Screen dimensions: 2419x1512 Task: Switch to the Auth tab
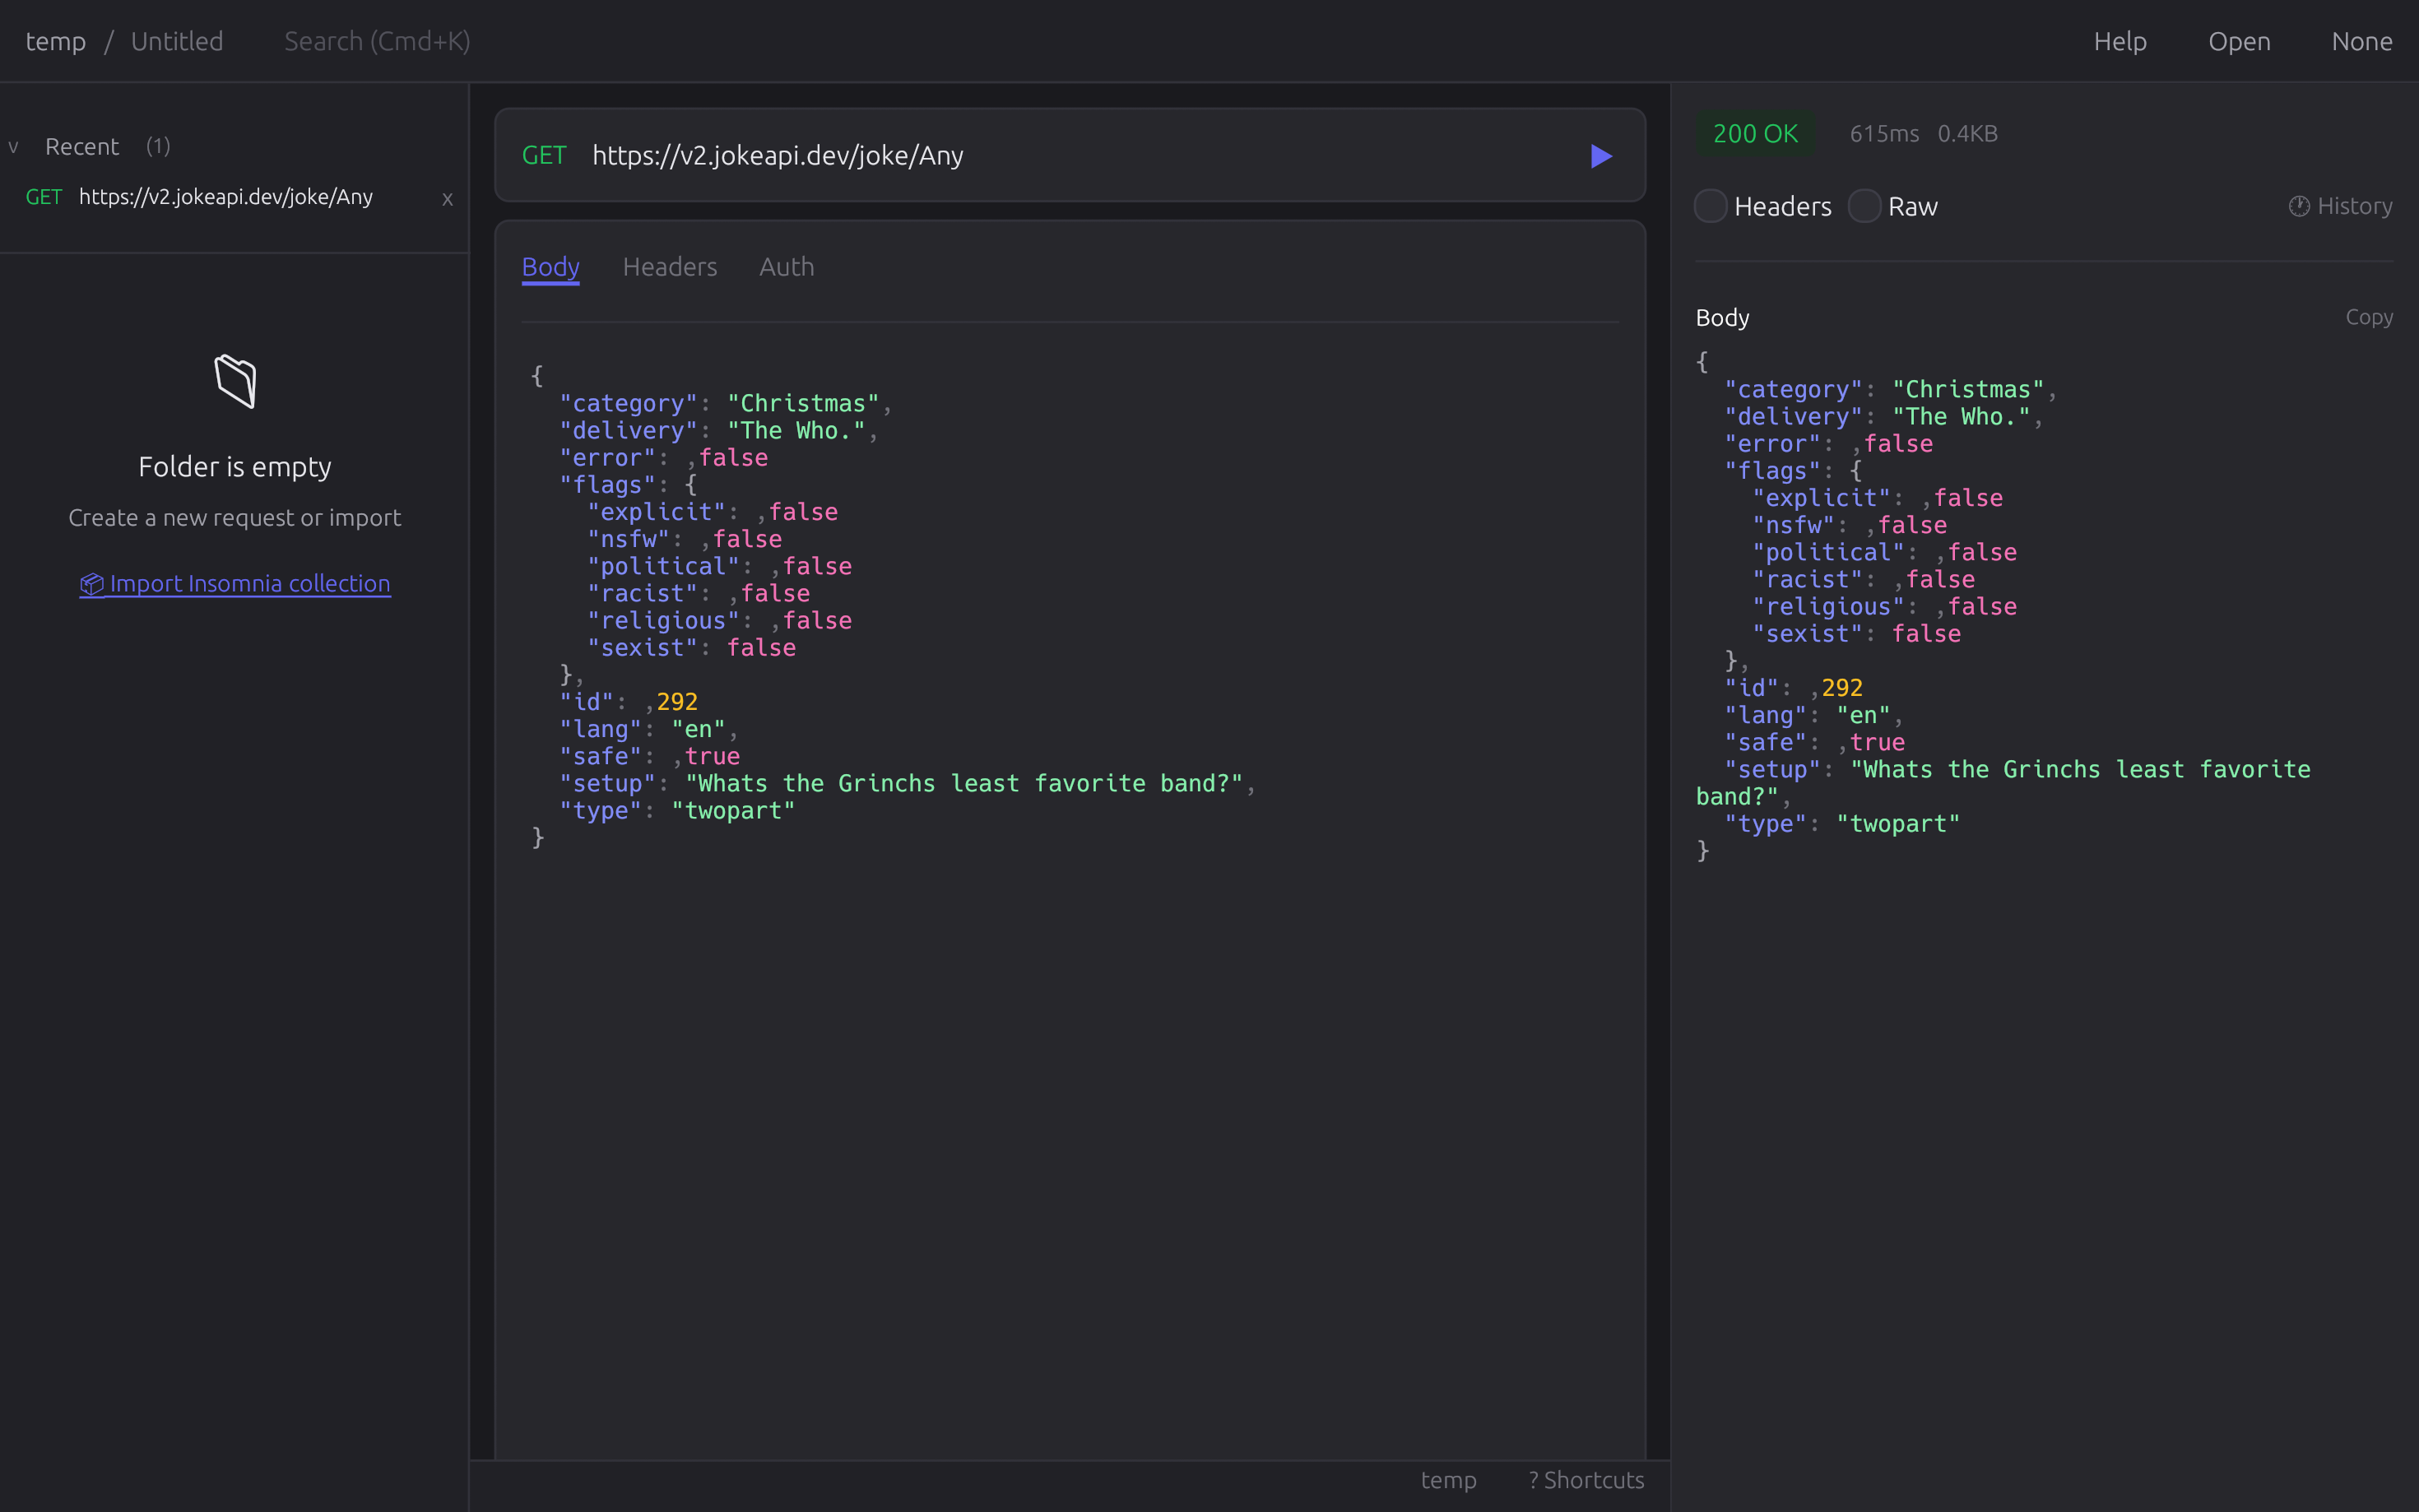786,267
